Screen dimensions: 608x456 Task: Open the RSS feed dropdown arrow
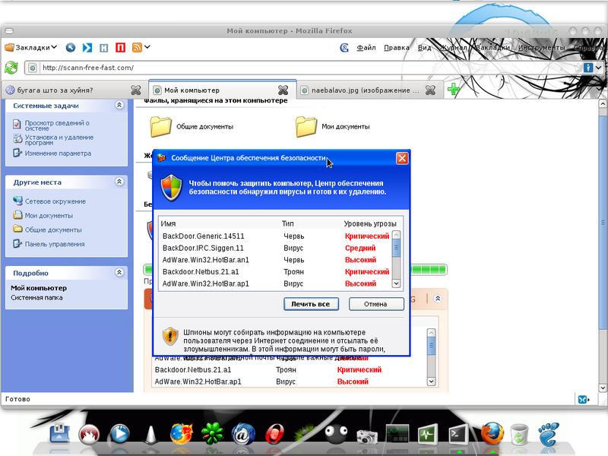(147, 47)
